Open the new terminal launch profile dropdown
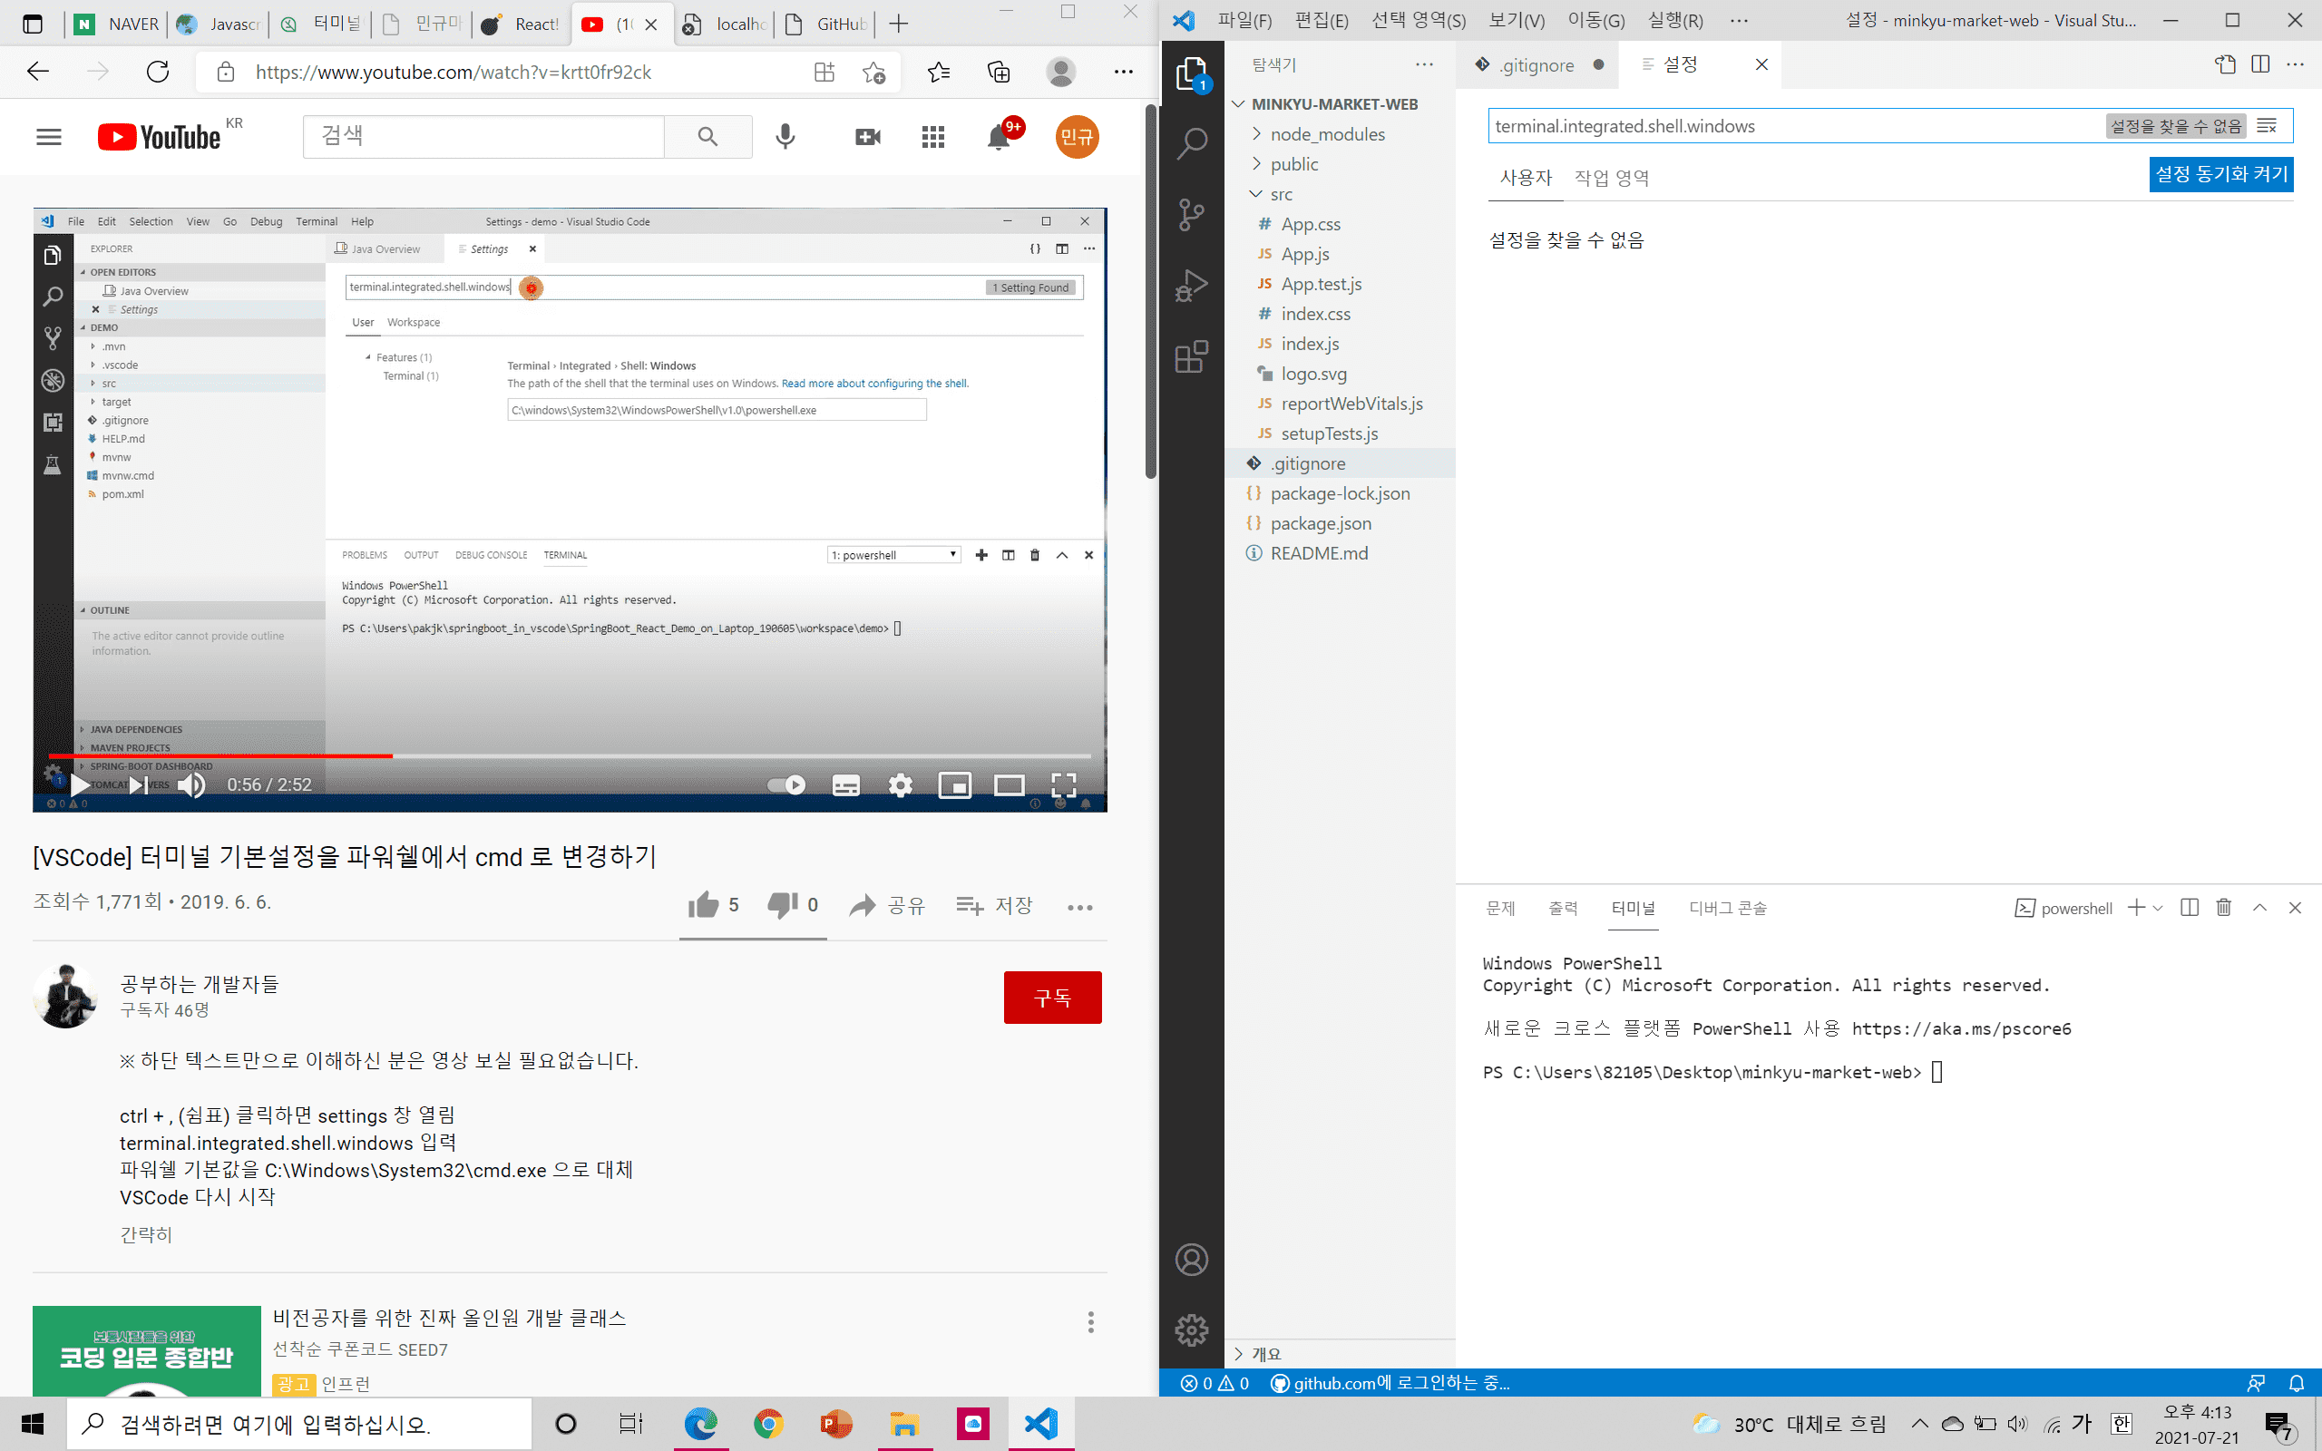The width and height of the screenshot is (2322, 1451). coord(2158,908)
